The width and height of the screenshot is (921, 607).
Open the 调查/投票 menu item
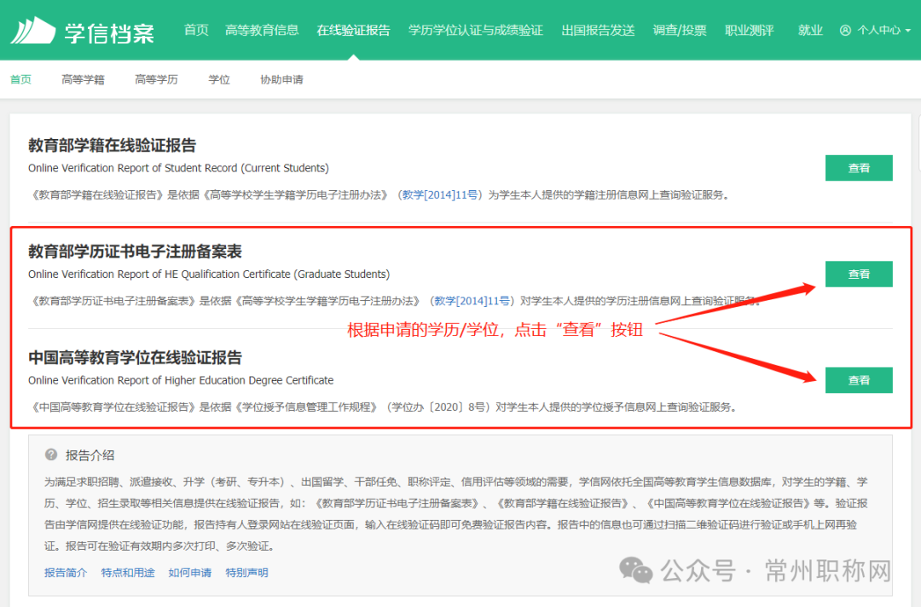tap(680, 29)
